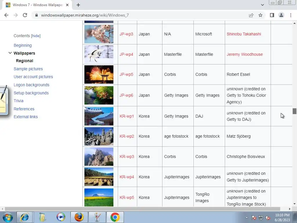
Task: Open the Windows Start orb
Action: 8,217
